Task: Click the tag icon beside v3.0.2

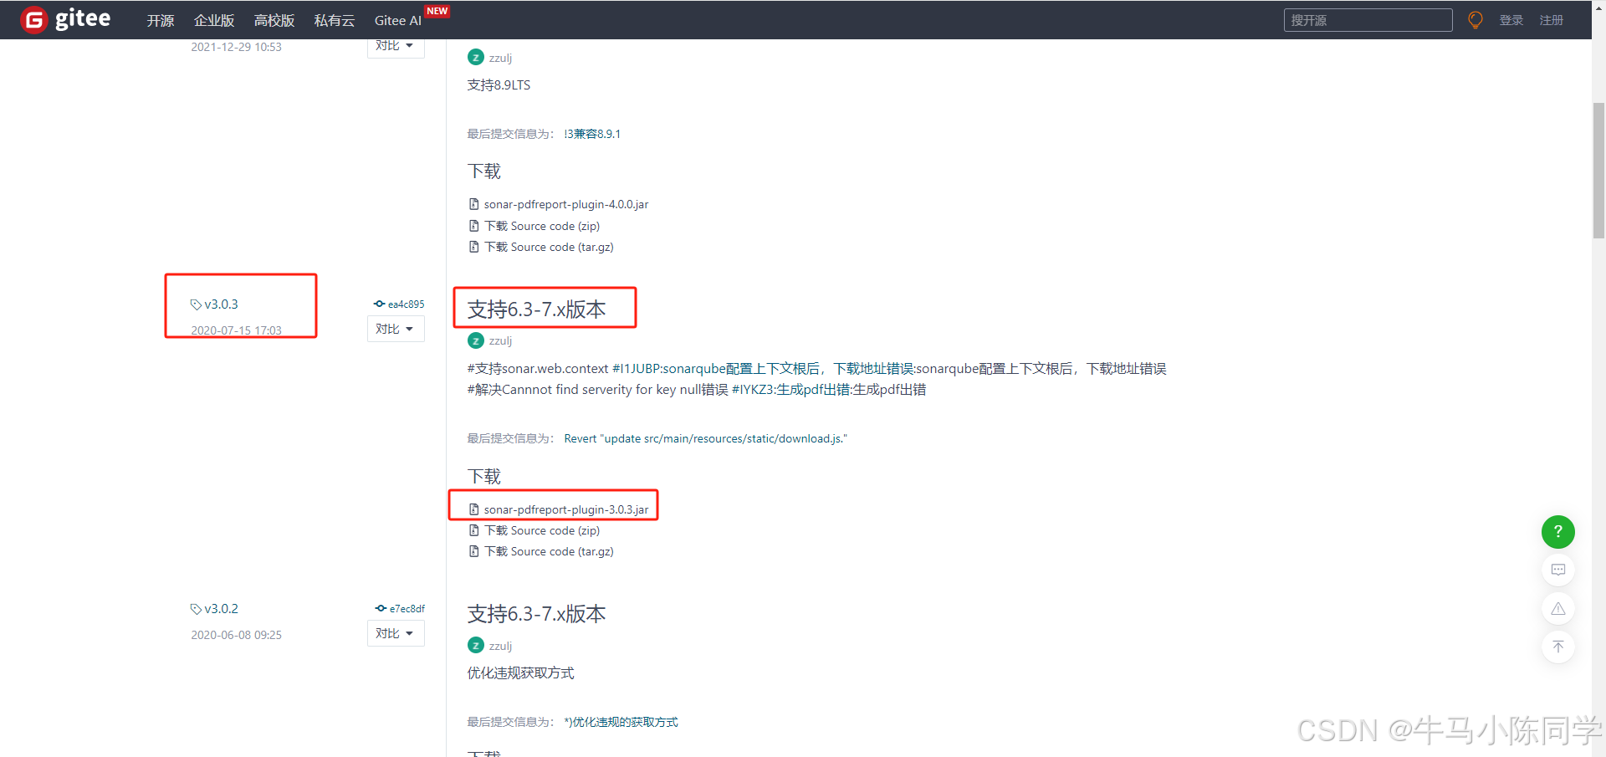Action: click(196, 609)
